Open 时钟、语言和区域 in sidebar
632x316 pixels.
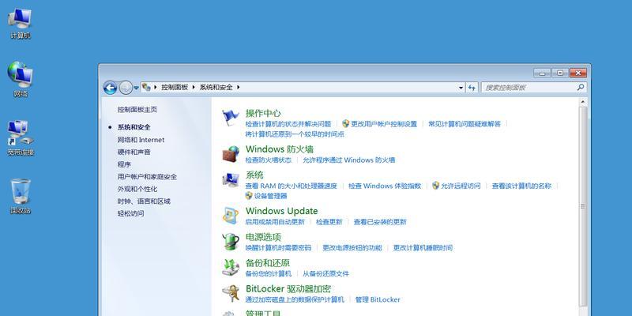click(144, 201)
